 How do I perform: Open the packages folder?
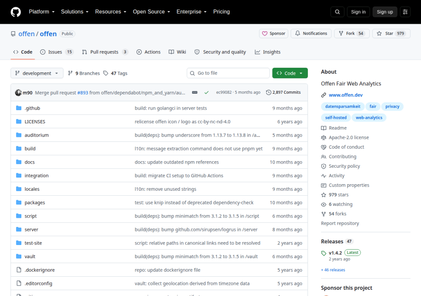[x=35, y=203]
